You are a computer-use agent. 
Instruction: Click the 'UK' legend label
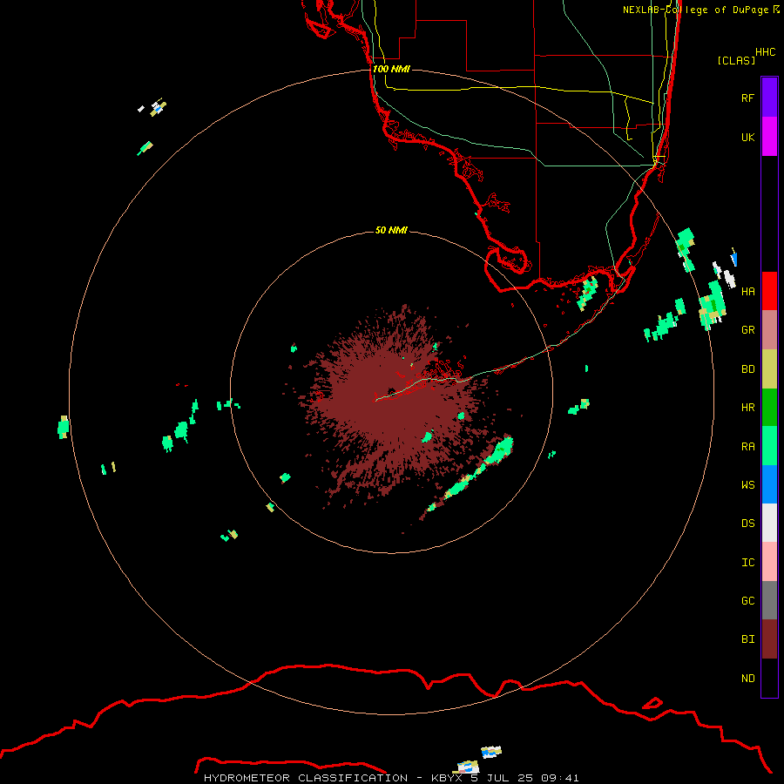pos(747,137)
